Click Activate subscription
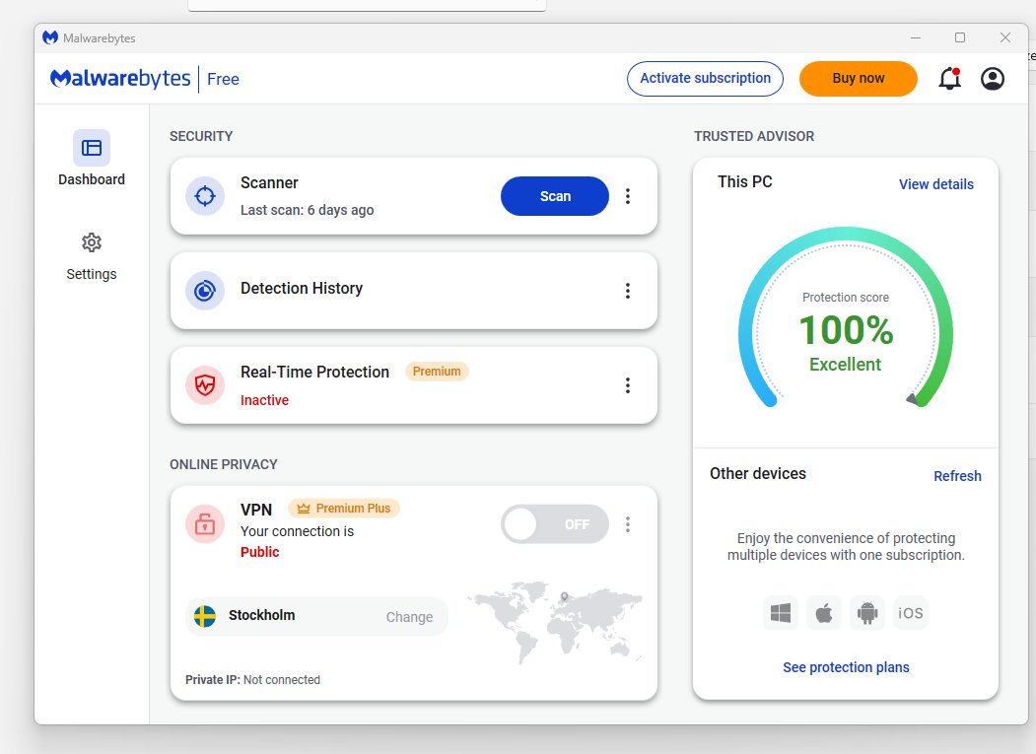 click(x=705, y=79)
